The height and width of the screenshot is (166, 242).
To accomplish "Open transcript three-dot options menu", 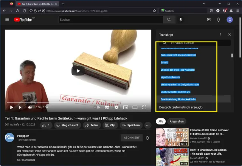I will pos(220,35).
